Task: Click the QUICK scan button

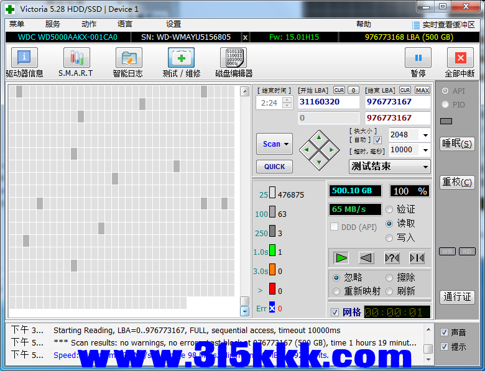Action: 274,167
